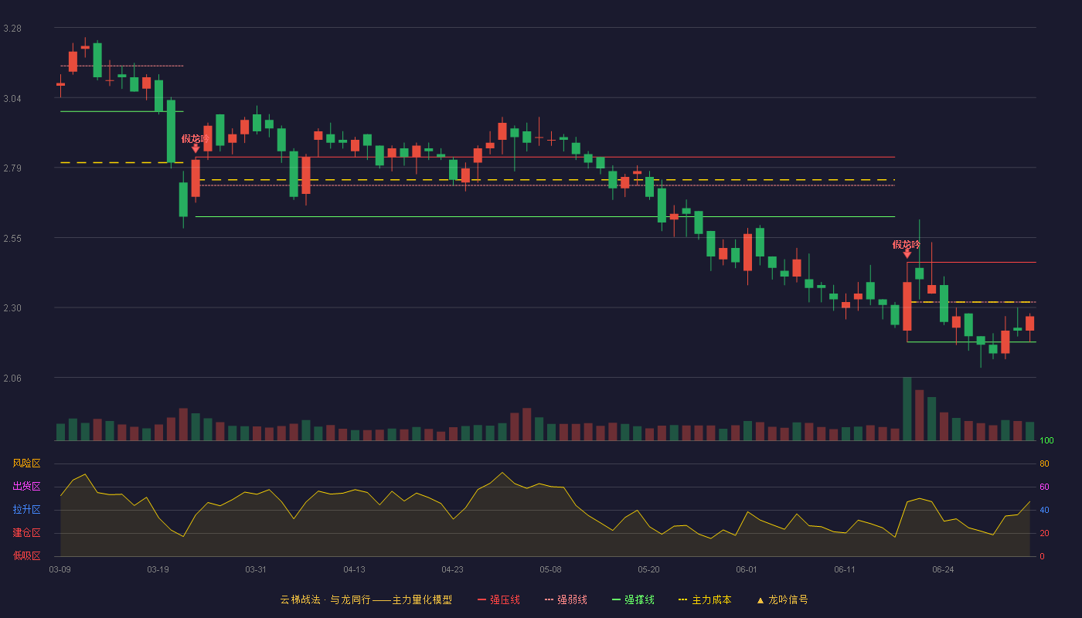The width and height of the screenshot is (1082, 618).
Task: Click the 龙吟信号 triangle legend icon
Action: point(760,600)
